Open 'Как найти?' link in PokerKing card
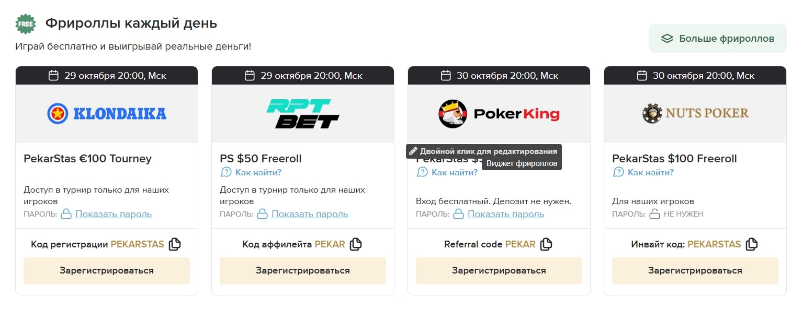Screen dimensions: 803x309 [454, 172]
